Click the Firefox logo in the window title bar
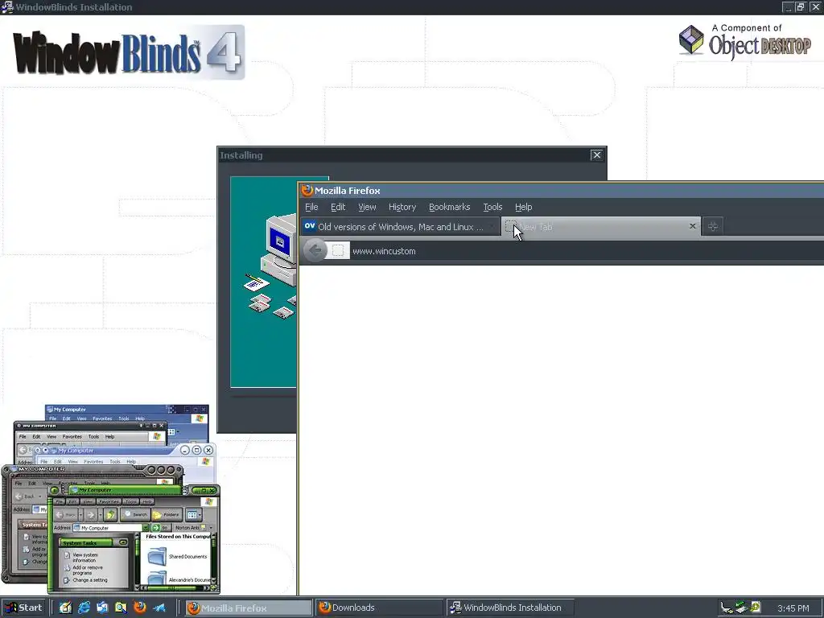 point(307,190)
